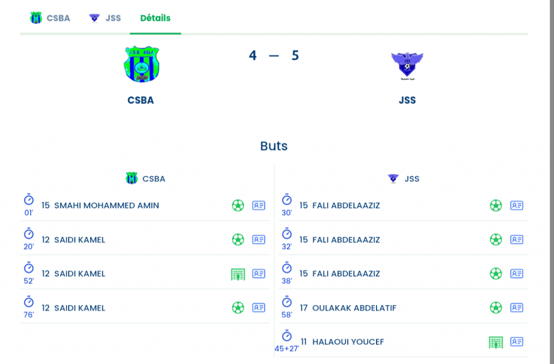
Task: Open player card for Fali Abdelaaziz 30' goal
Action: coord(517,206)
